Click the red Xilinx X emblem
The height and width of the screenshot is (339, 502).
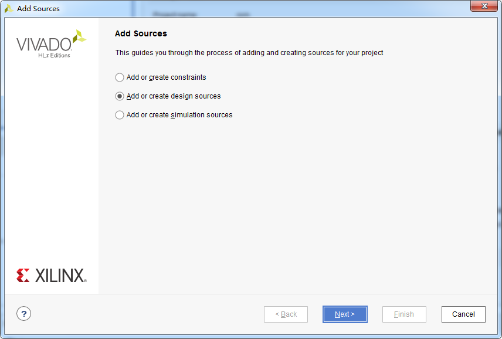pos(23,276)
